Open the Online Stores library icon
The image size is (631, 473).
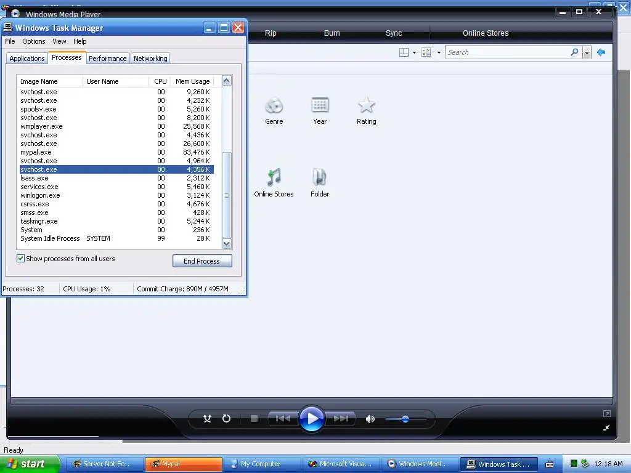pyautogui.click(x=274, y=183)
